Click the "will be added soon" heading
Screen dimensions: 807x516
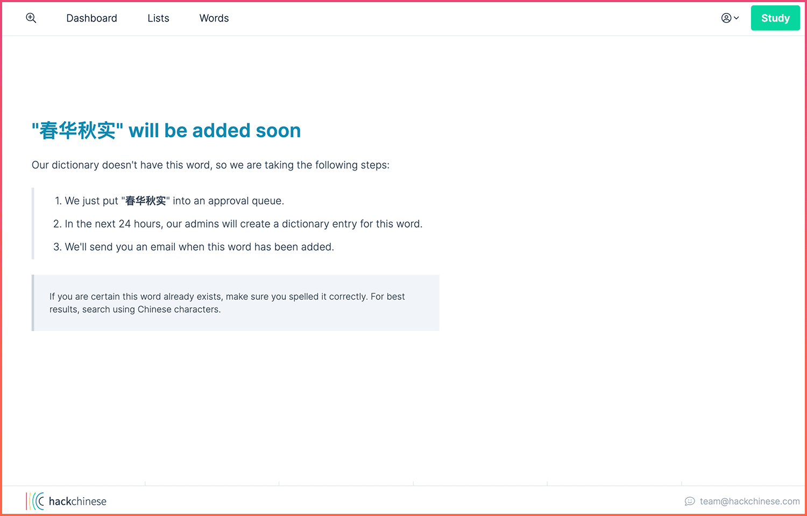(214, 131)
